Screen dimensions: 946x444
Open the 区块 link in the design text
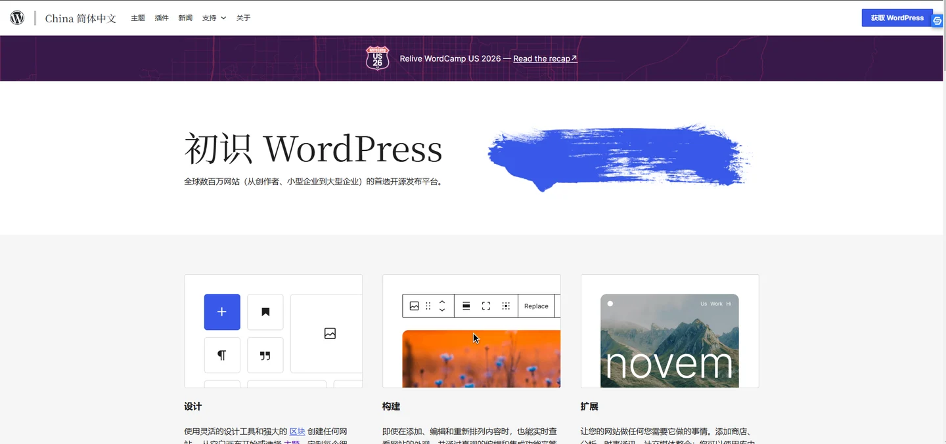(x=297, y=432)
